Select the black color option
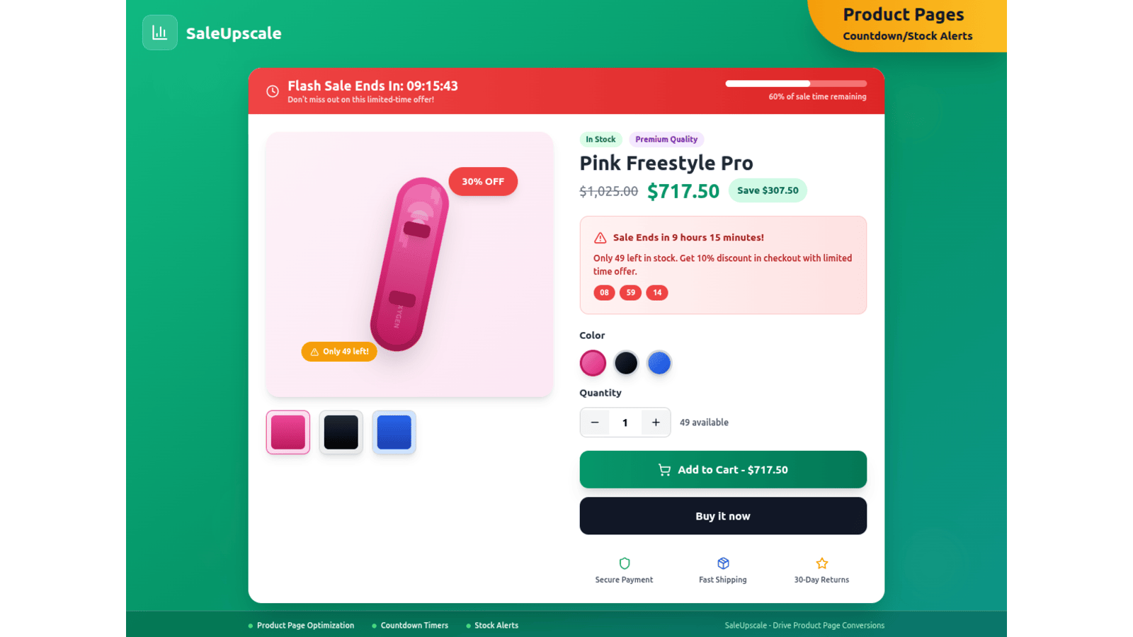 click(x=626, y=363)
